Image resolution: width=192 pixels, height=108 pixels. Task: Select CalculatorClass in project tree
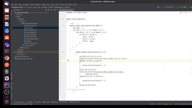point(31,30)
